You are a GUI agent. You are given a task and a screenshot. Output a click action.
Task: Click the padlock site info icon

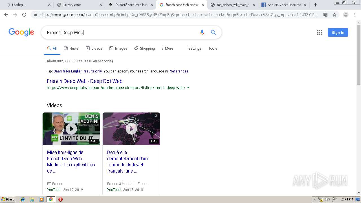(x=35, y=15)
